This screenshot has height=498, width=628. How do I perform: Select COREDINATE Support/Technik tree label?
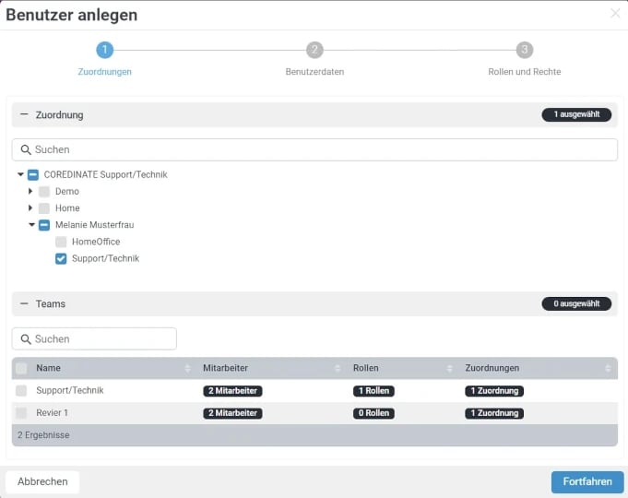[106, 174]
